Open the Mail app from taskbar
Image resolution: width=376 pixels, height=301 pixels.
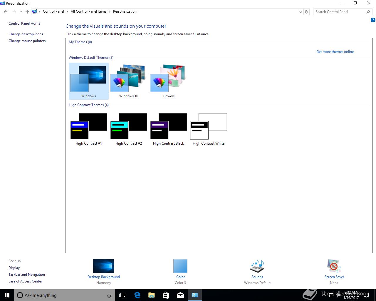click(180, 295)
